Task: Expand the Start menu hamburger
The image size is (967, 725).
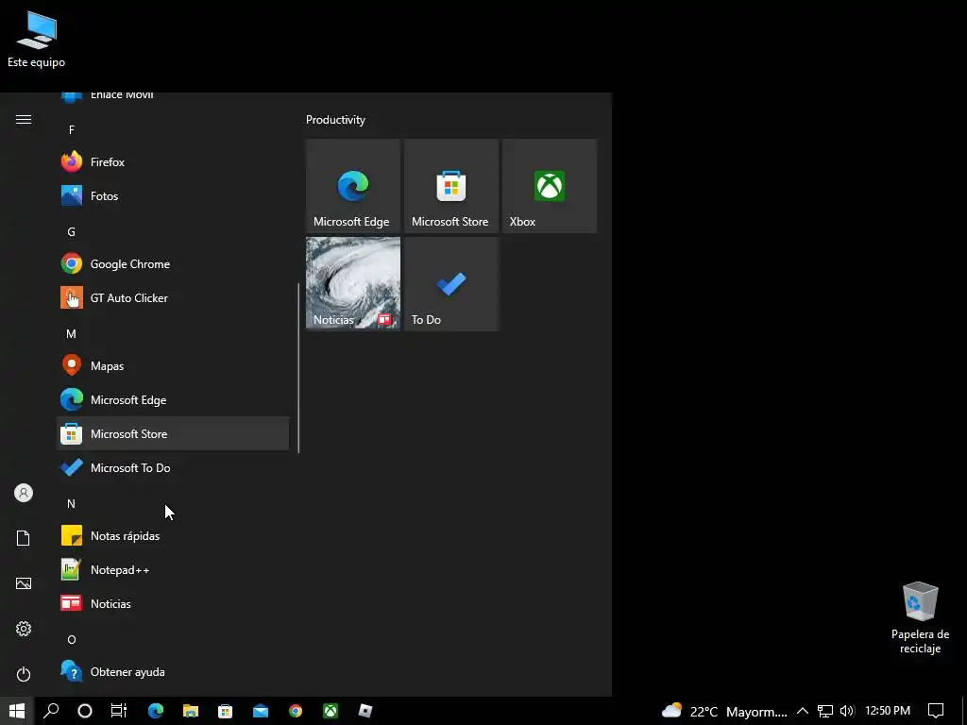Action: coord(24,120)
